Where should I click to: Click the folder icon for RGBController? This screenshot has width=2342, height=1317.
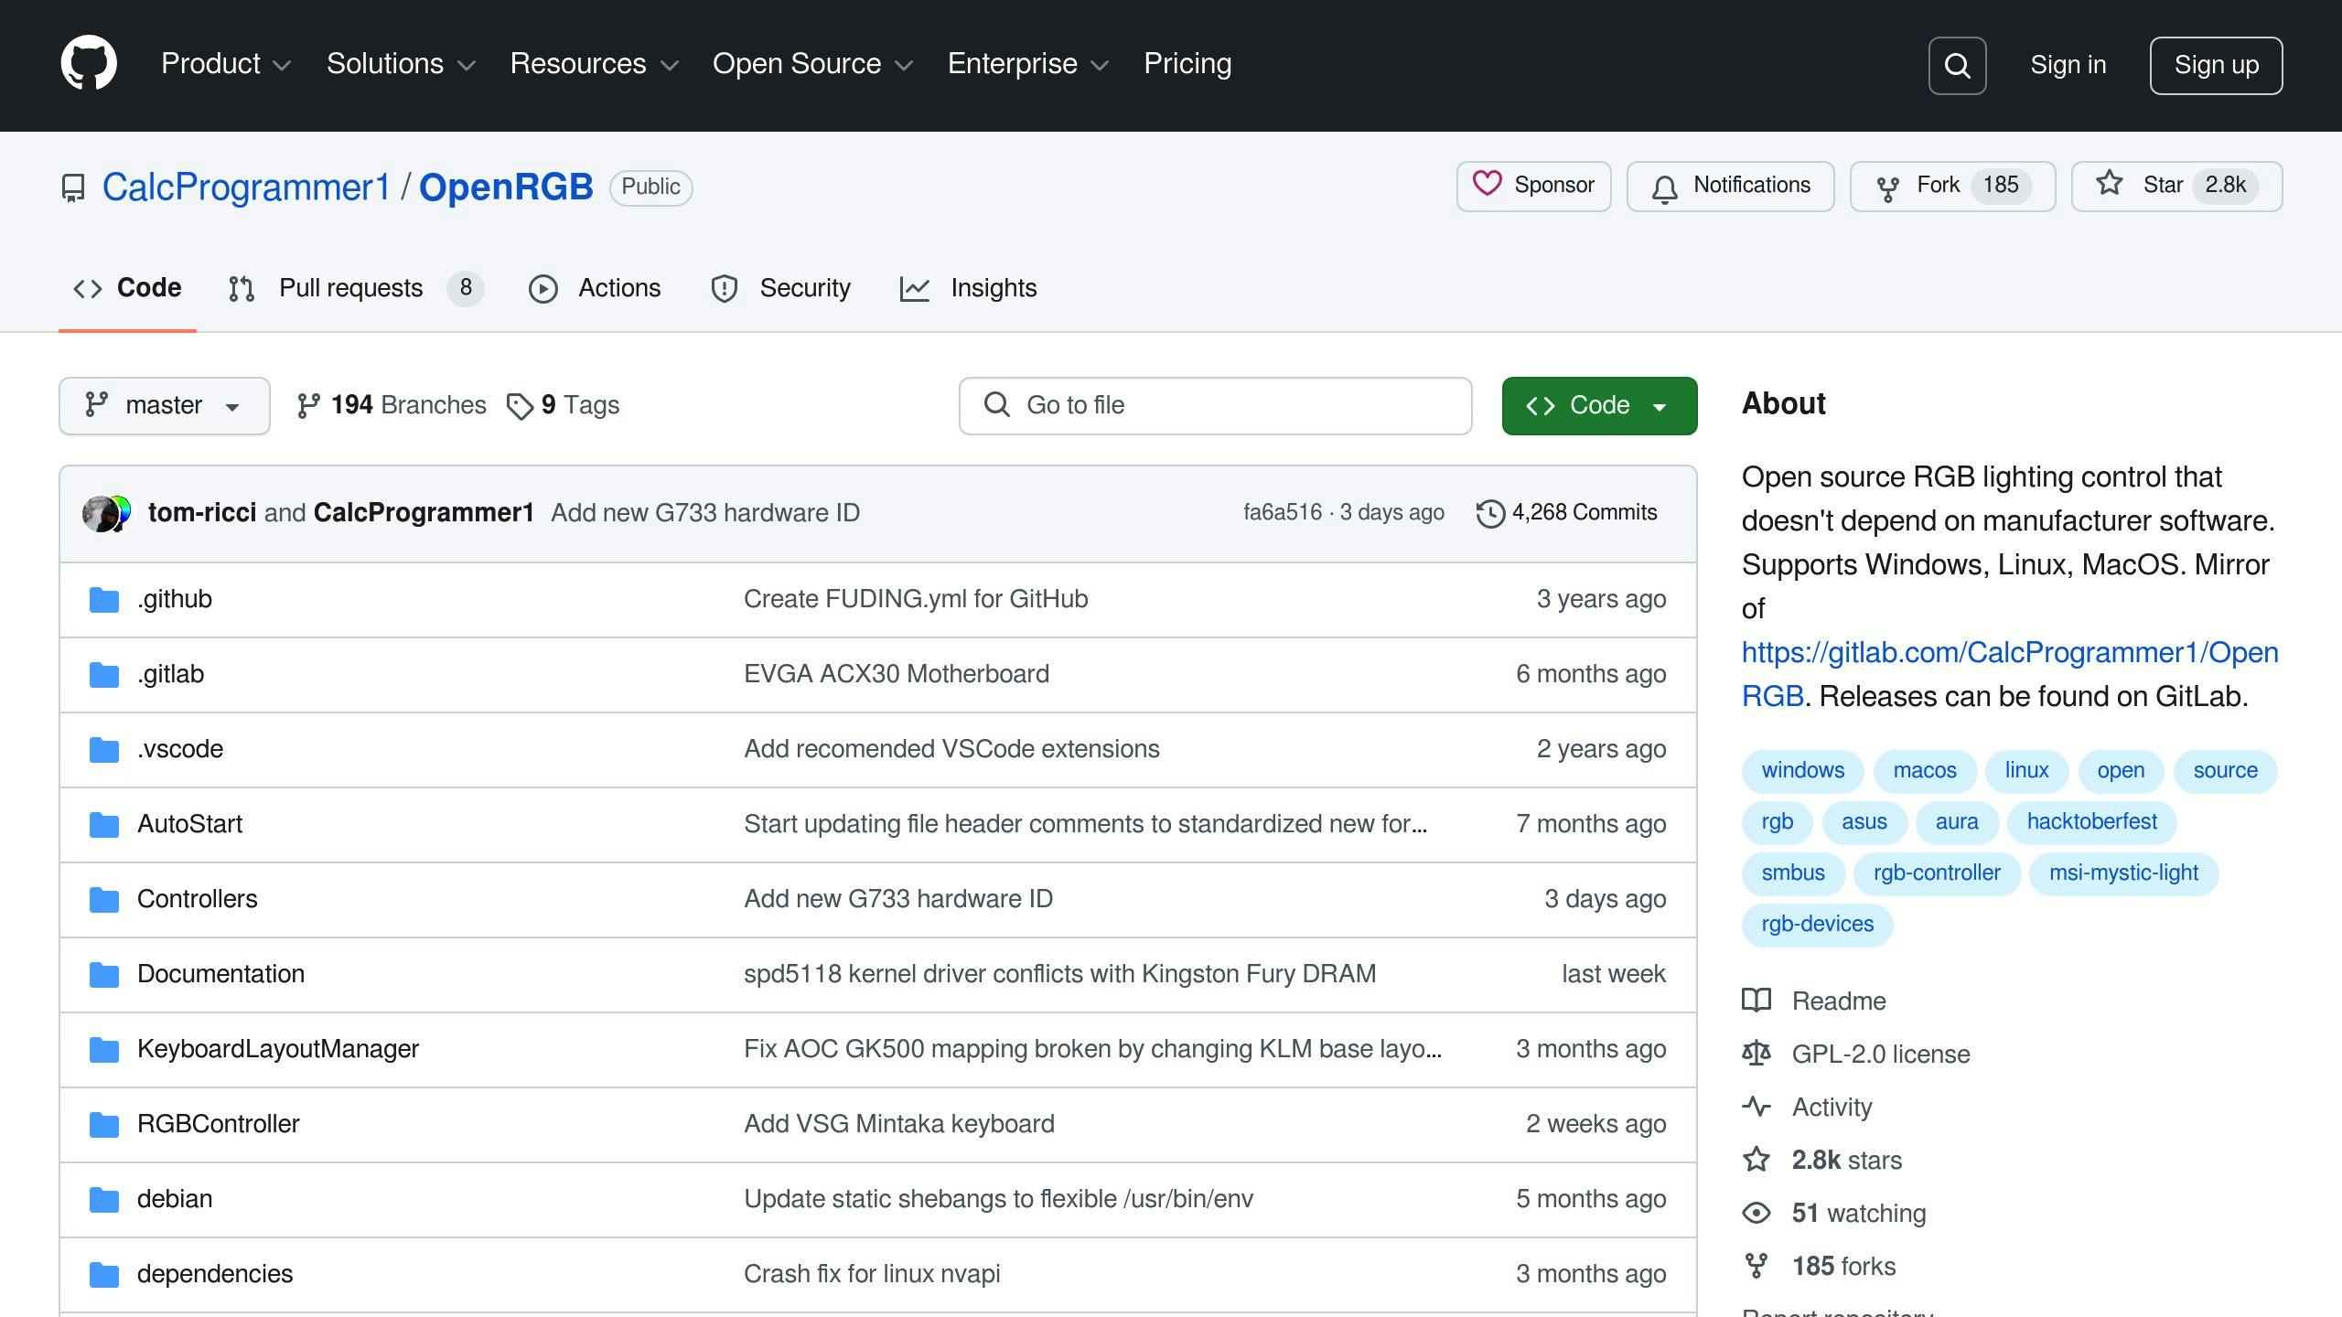[x=104, y=1125]
